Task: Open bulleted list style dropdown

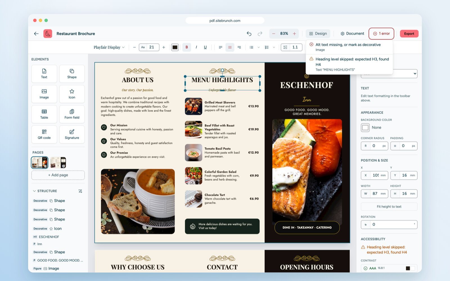Action: (258, 47)
